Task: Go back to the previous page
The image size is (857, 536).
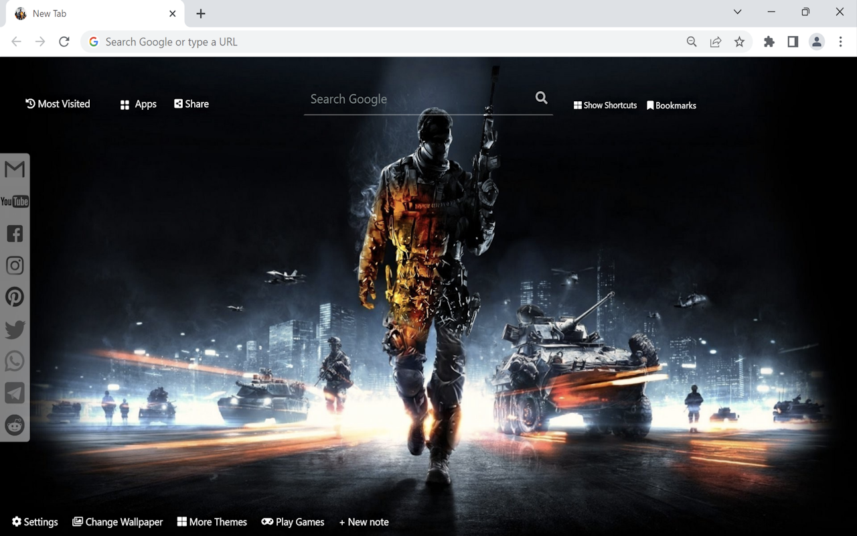Action: [x=17, y=42]
